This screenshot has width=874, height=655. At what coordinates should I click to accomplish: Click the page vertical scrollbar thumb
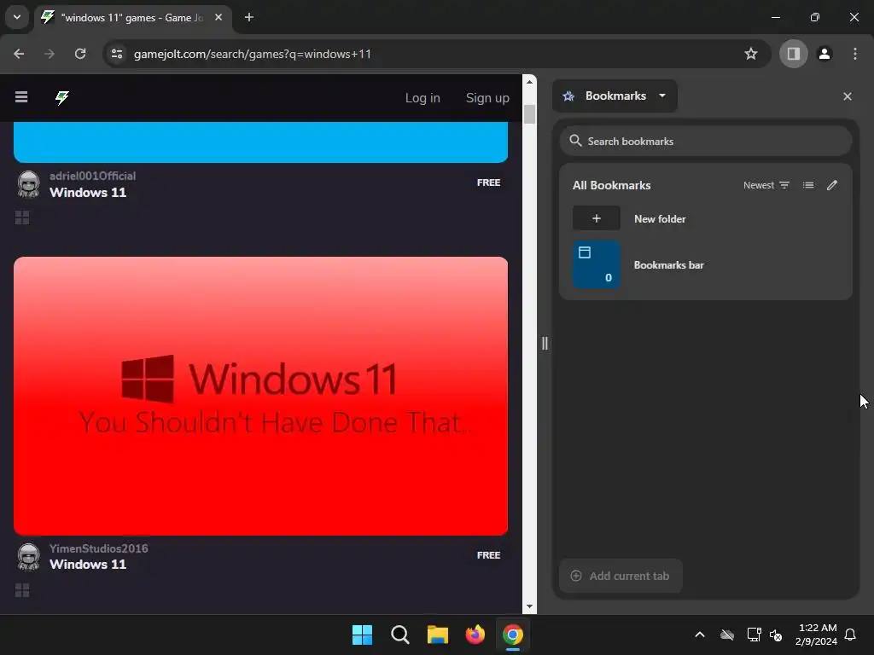click(529, 114)
